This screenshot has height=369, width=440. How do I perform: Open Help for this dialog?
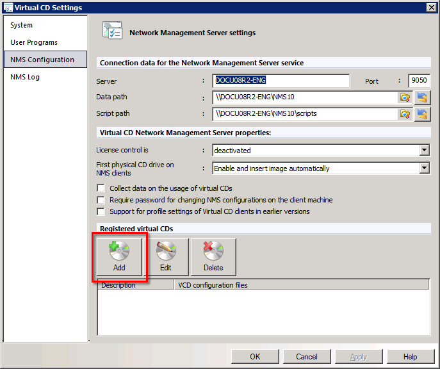tap(411, 356)
